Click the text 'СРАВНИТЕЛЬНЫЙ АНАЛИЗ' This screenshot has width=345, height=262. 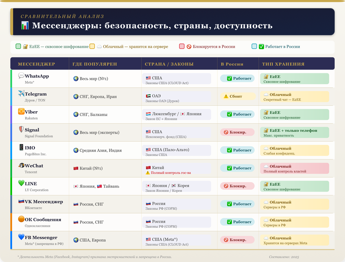[x=62, y=16]
